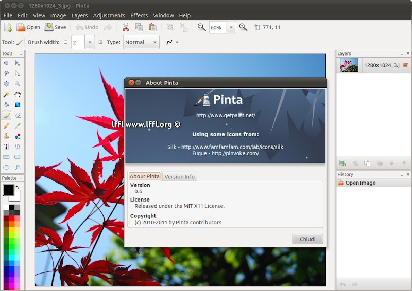The width and height of the screenshot is (412, 291).
Task: Duplicate the layer using Layers panel icon
Action: 367,163
